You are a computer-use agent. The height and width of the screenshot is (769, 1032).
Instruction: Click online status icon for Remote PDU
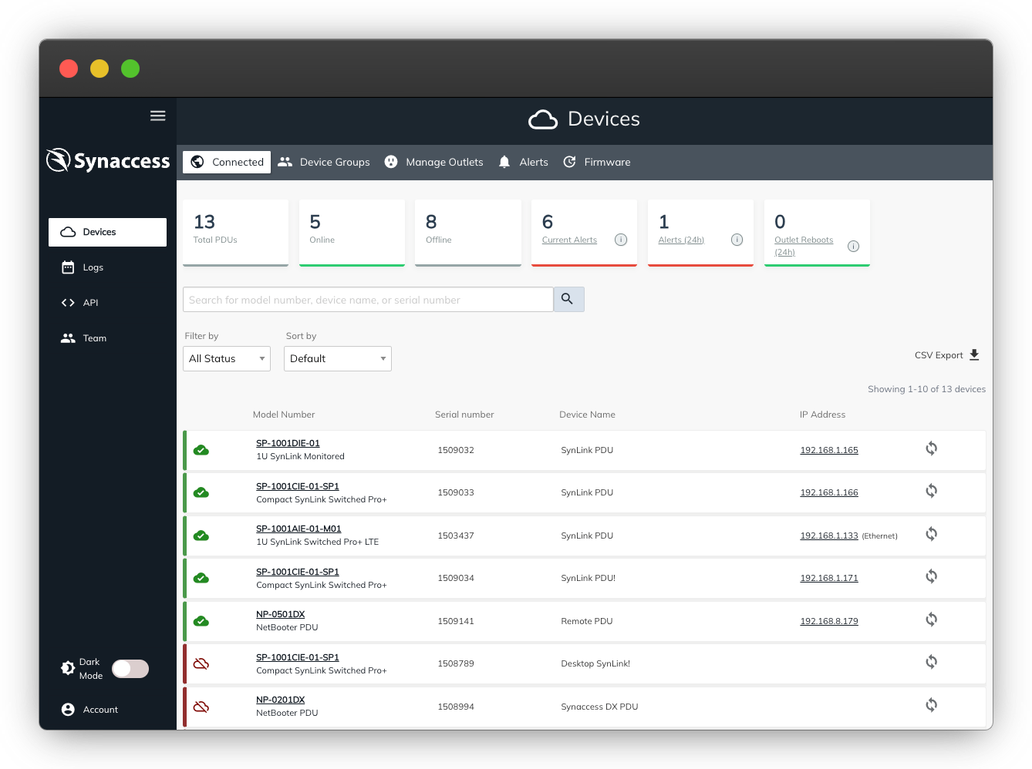click(x=201, y=621)
